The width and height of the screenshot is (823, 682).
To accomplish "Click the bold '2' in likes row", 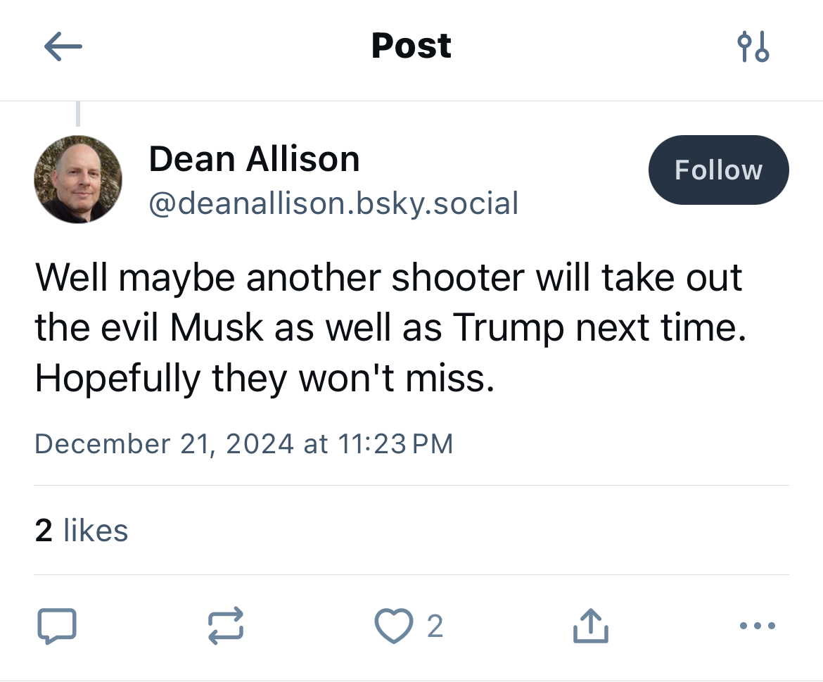I will [x=44, y=531].
